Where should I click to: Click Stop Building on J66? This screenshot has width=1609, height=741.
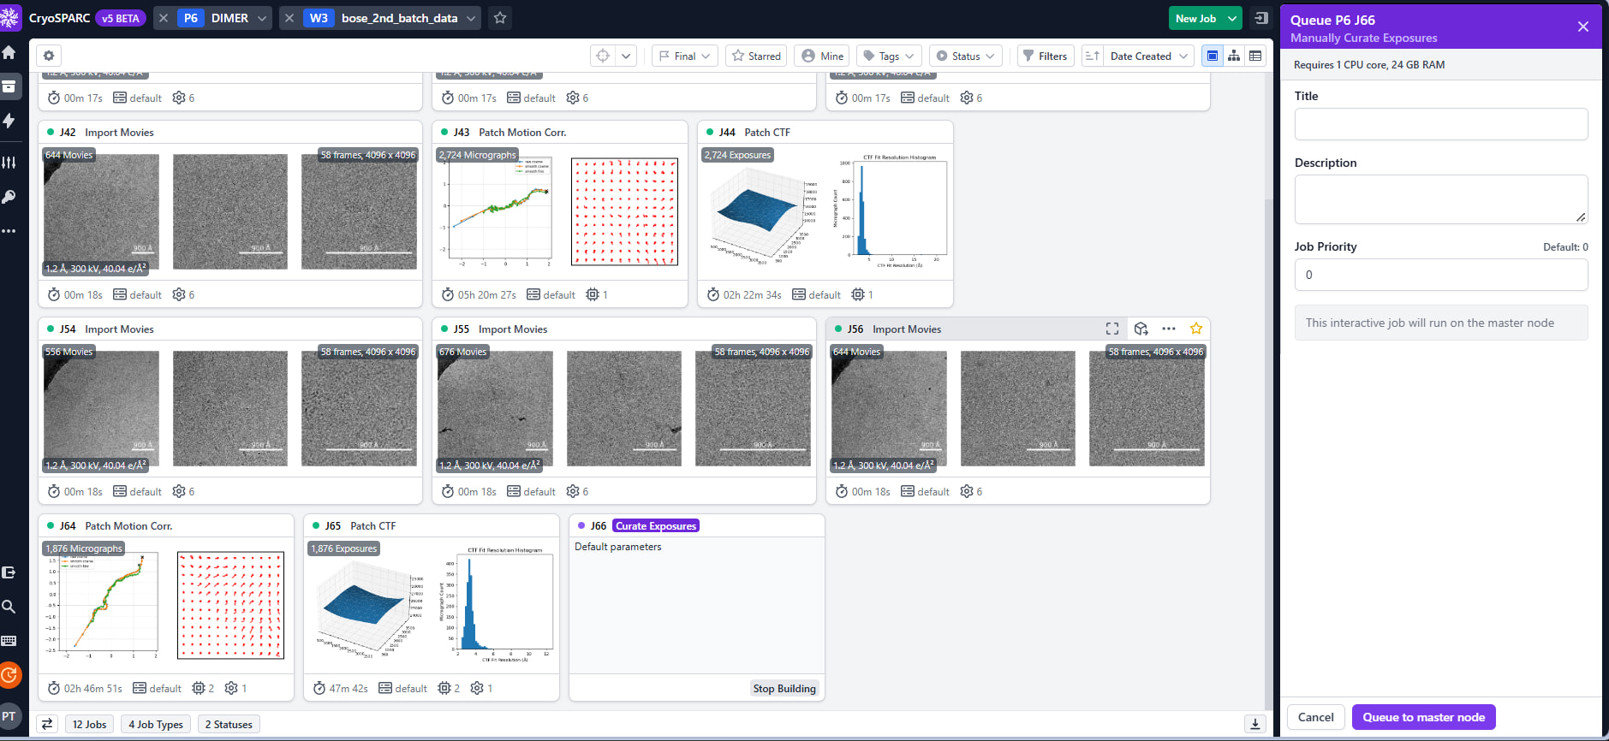(784, 688)
